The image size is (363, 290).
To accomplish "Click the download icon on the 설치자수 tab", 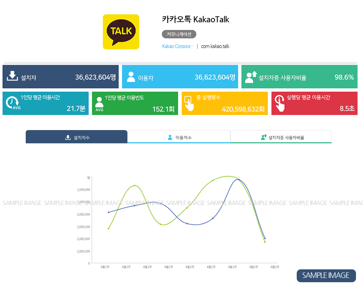I will 68,138.
